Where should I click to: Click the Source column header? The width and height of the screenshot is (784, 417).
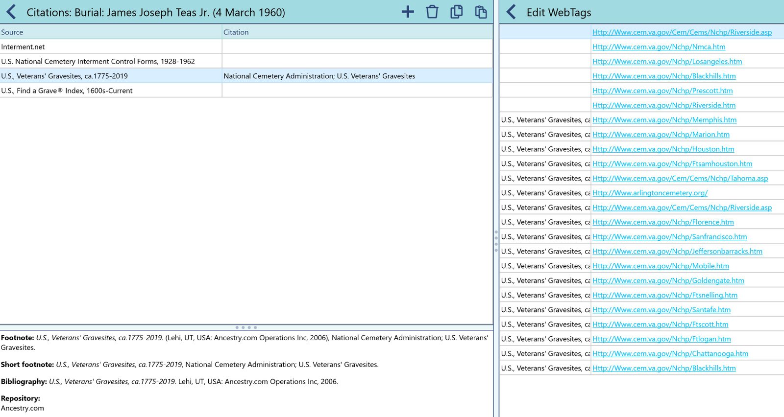[111, 32]
